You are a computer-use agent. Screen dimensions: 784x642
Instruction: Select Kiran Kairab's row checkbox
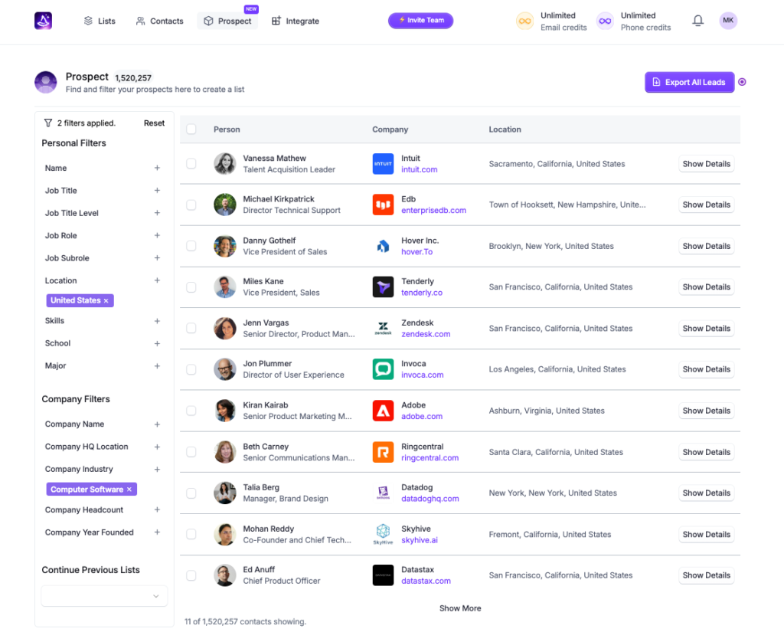click(x=191, y=411)
